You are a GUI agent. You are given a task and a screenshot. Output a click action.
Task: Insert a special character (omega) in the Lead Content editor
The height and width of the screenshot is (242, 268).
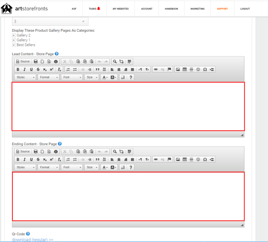[205, 69]
